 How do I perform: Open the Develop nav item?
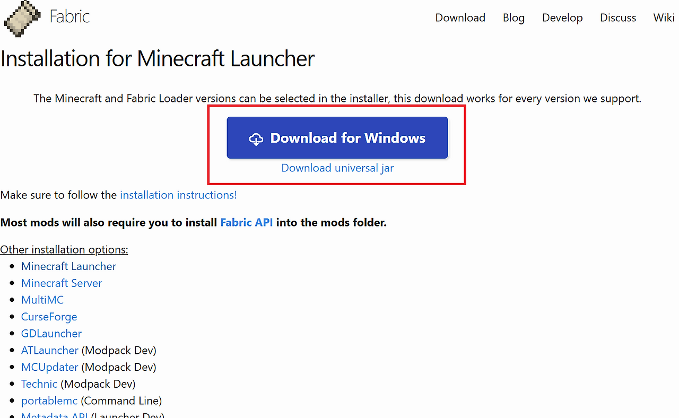coord(562,18)
